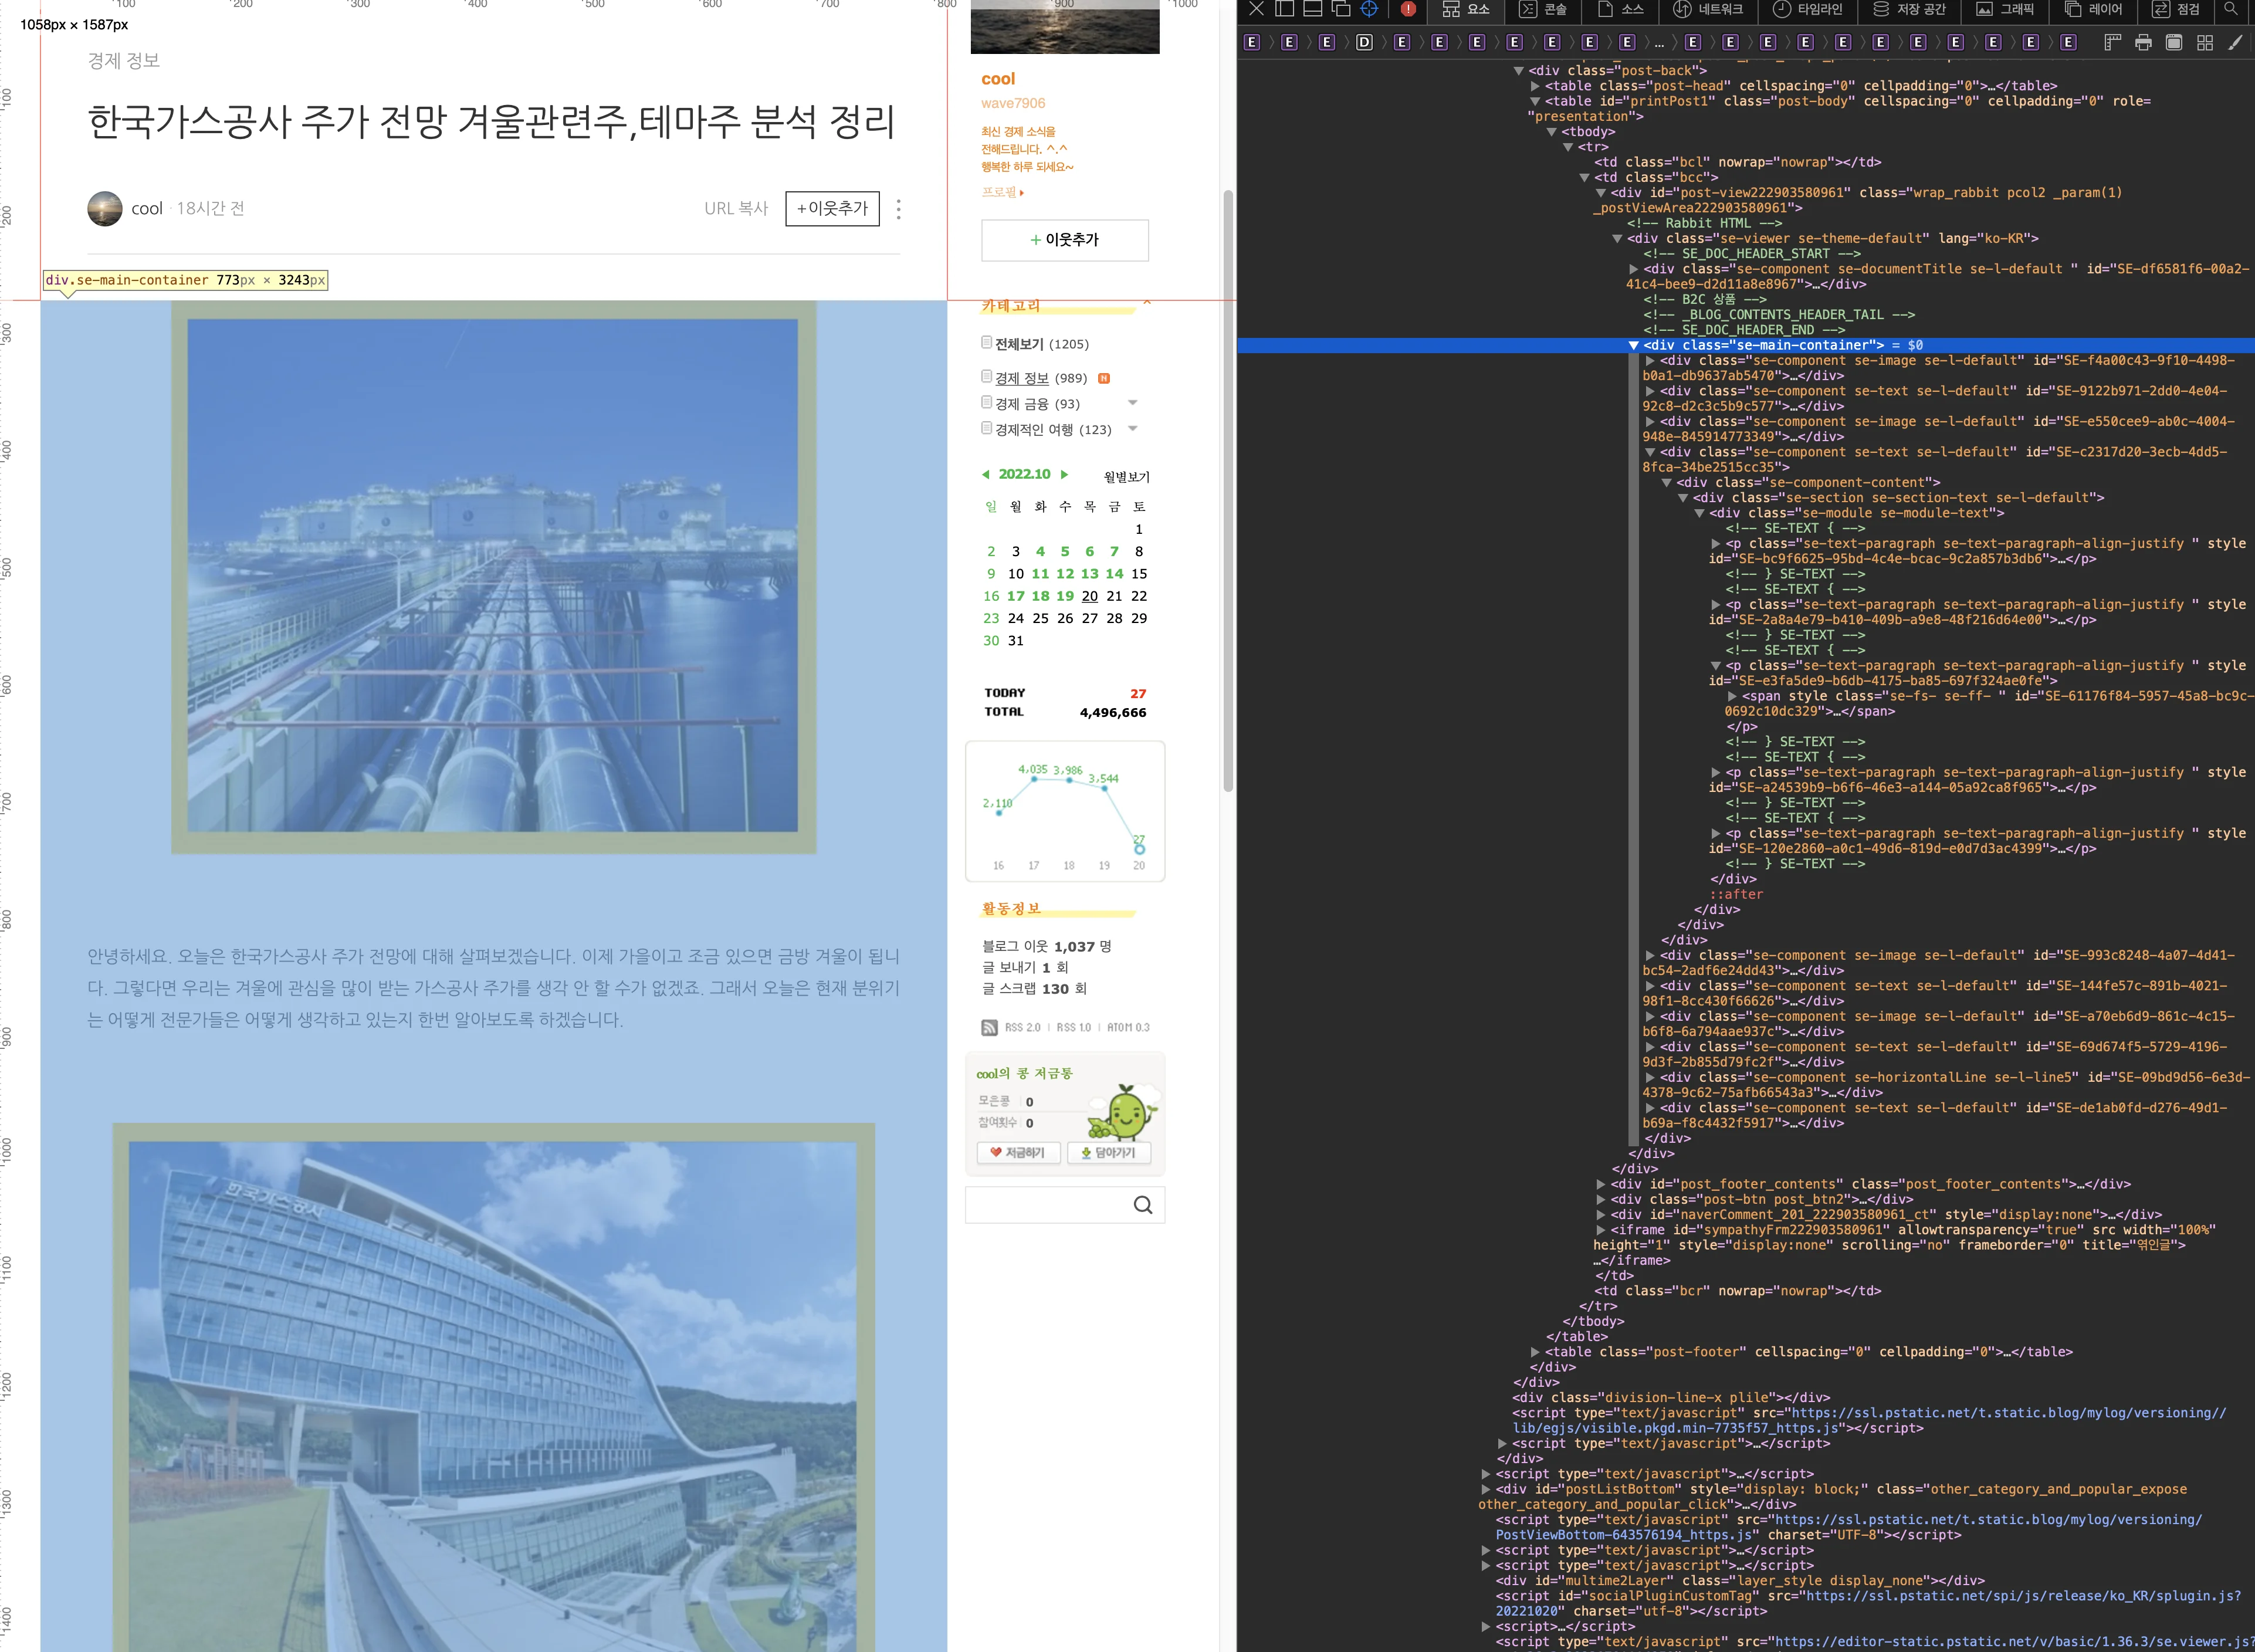Viewport: 2255px width, 1652px height.
Task: Go to next month calendar arrow
Action: point(1064,474)
